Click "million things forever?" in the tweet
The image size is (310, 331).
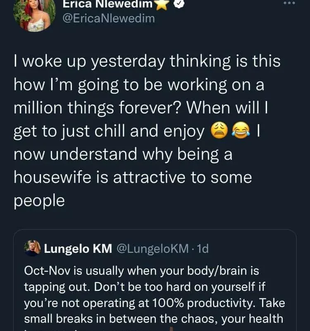(x=98, y=108)
